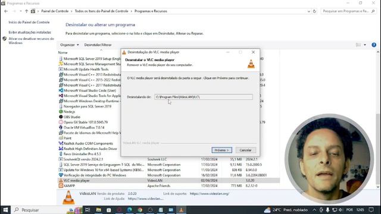Open Ativar ou desativar recursos do Windows
This screenshot has width=381, height=214.
[x=31, y=41]
